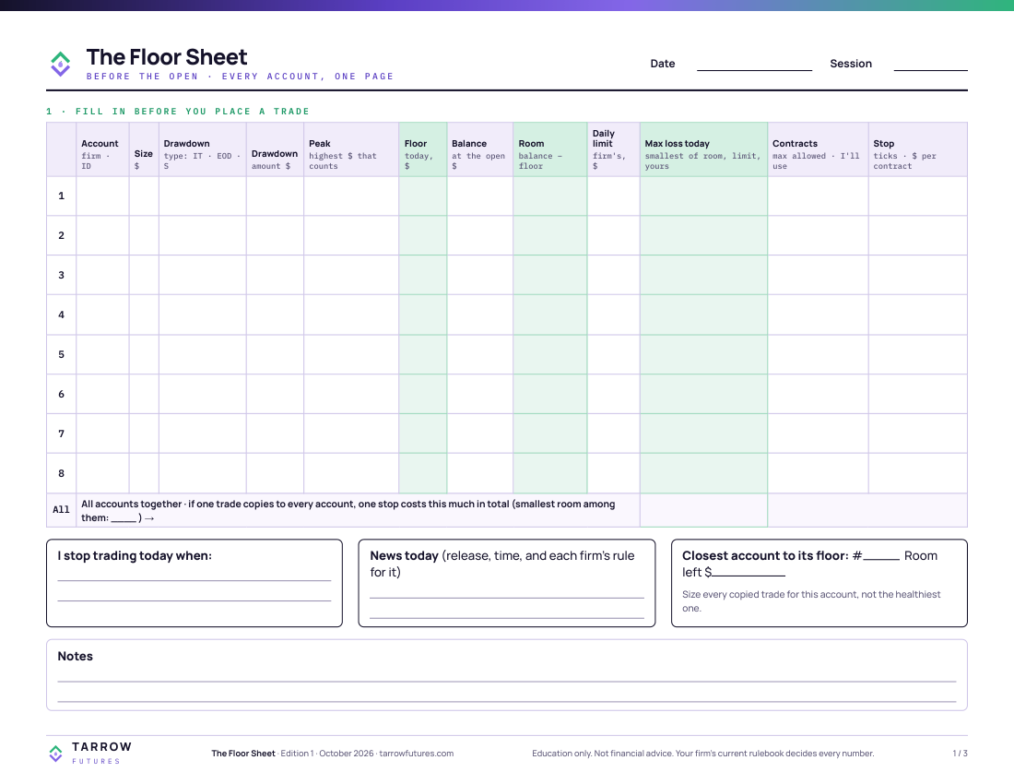This screenshot has width=1014, height=784.
Task: Click the 'Max loss today' column header
Action: (x=703, y=149)
